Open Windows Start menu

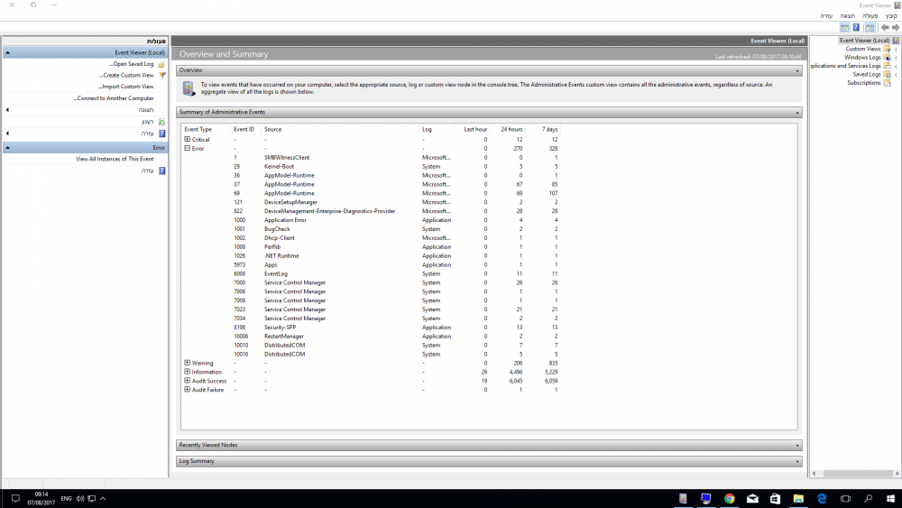[890, 499]
